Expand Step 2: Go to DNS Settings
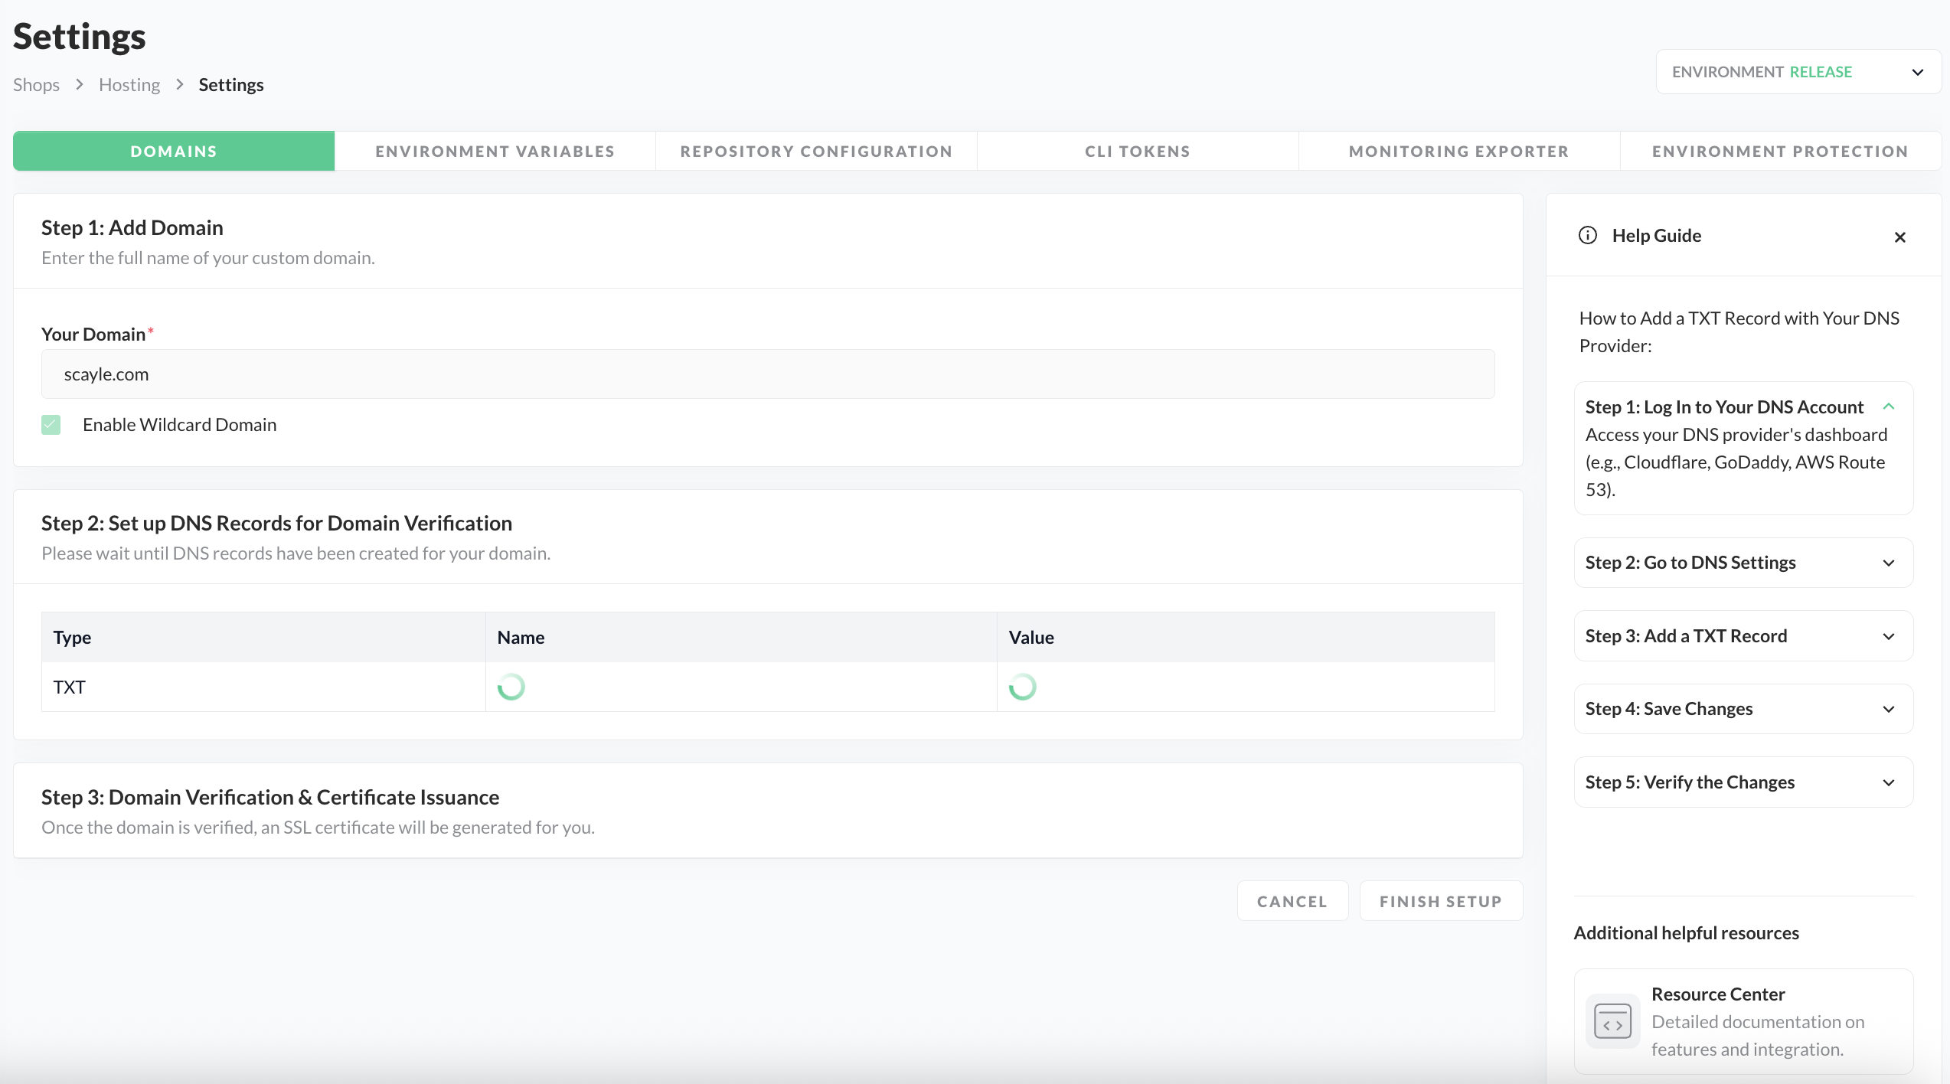Image resolution: width=1950 pixels, height=1084 pixels. 1888,563
